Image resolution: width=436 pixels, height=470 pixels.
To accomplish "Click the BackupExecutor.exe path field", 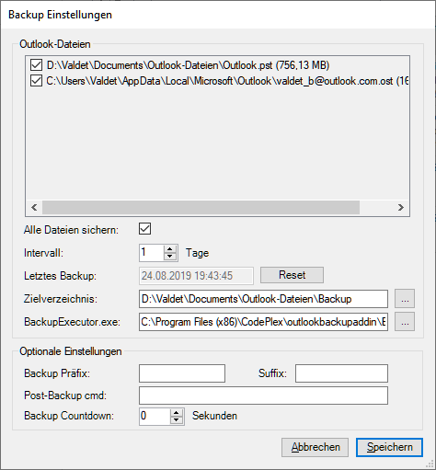I will (263, 322).
